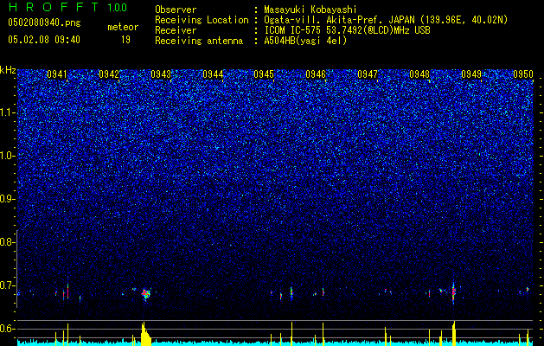
Task: Click time marker 0942
Action: (109, 74)
